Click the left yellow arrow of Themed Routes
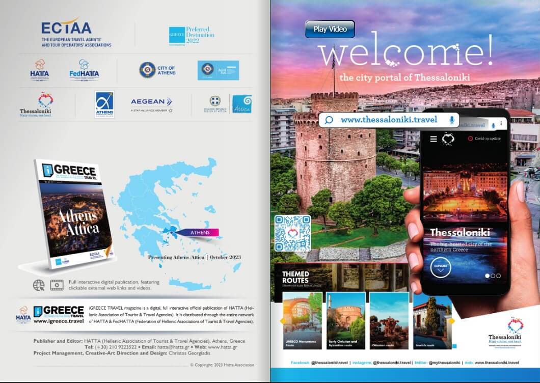540x383 pixels. [280, 321]
